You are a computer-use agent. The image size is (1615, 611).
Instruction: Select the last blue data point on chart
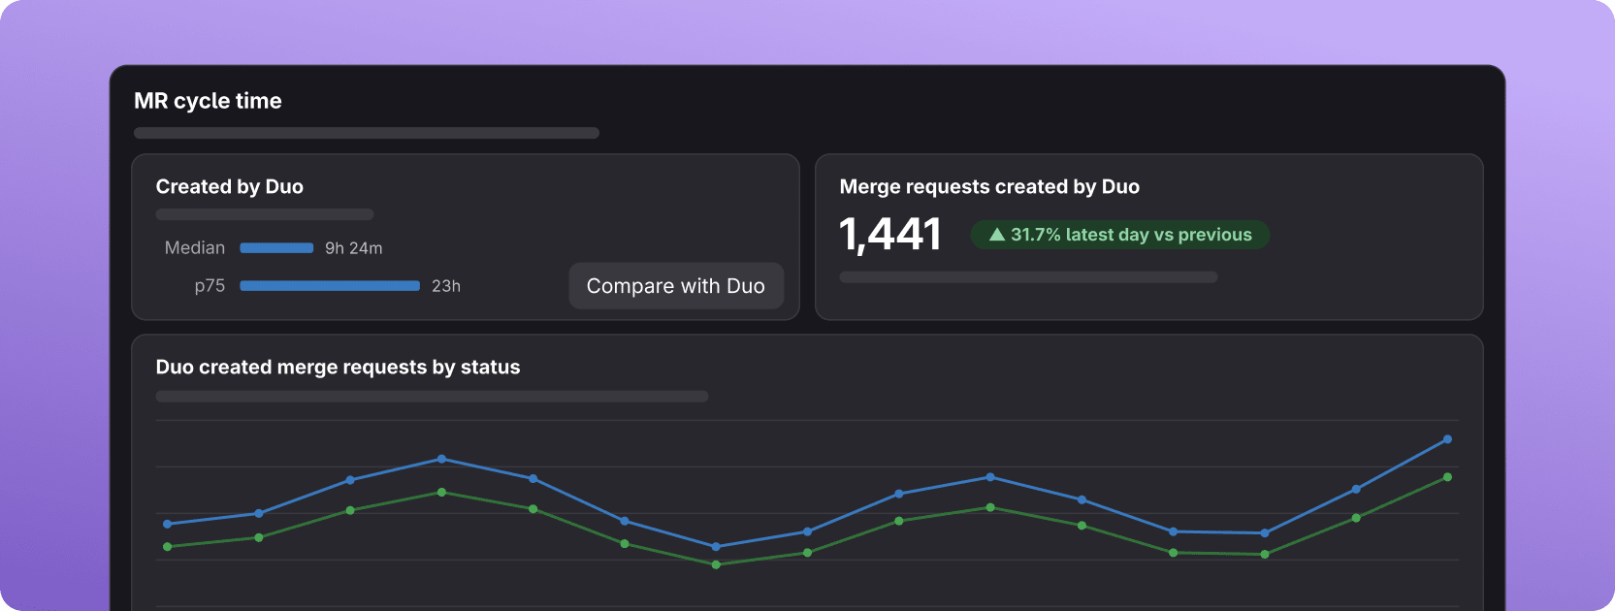point(1447,439)
